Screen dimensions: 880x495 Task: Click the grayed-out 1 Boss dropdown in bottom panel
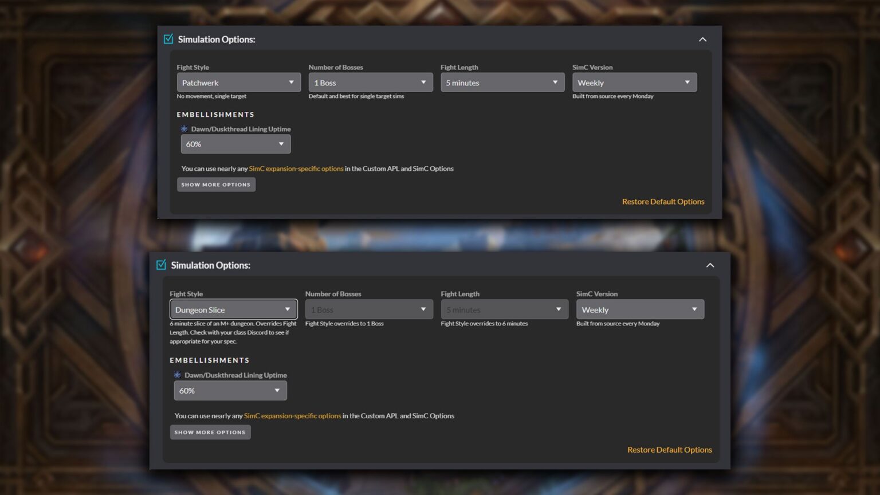pos(368,309)
